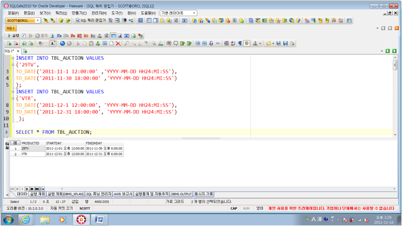Switch to the DBMS OUTPUT tab
The width and height of the screenshot is (402, 226).
(x=181, y=194)
